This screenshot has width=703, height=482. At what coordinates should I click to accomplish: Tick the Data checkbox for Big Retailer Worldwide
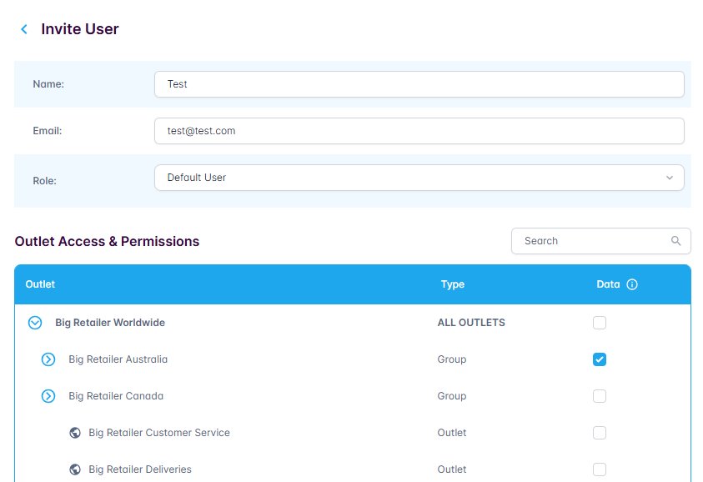[600, 323]
